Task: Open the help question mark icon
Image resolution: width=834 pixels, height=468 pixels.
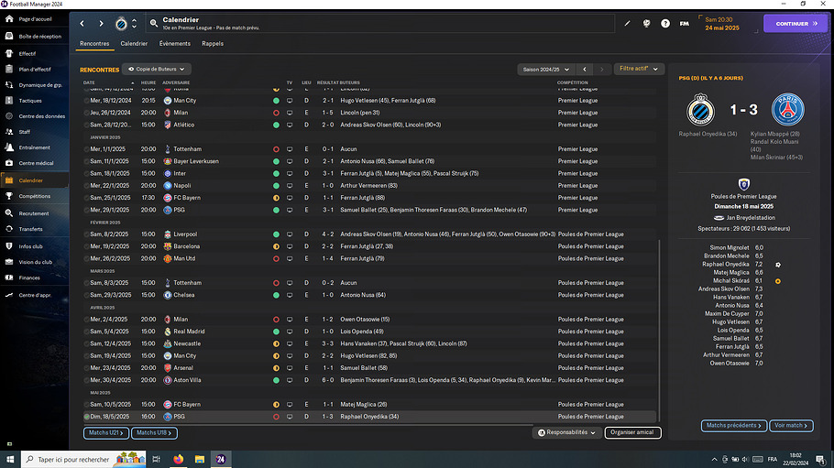Action: click(x=665, y=23)
